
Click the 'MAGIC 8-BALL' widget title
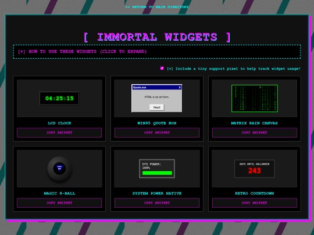click(59, 193)
